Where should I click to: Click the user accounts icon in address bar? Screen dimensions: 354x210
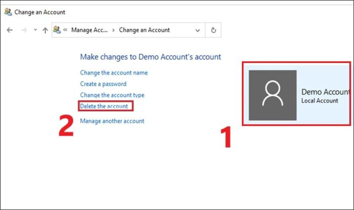tap(57, 30)
